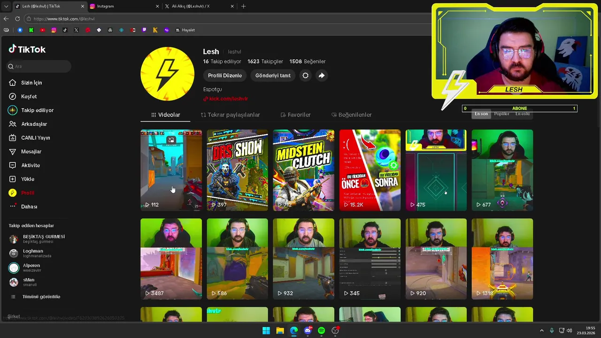Show hidden system tray icons

coord(541,330)
